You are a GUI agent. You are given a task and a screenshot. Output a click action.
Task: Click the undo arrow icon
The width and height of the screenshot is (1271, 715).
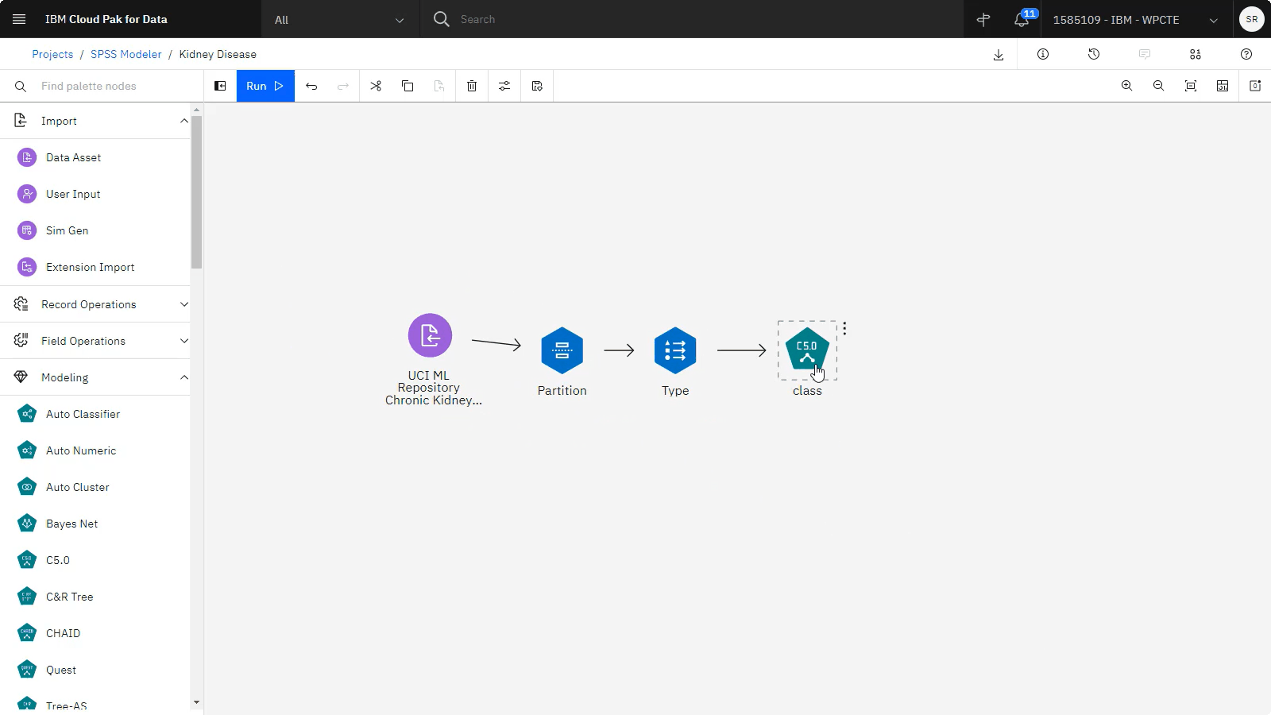[311, 86]
